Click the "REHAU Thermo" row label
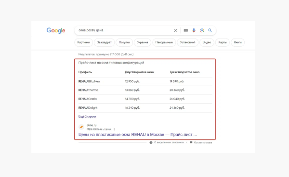 pos(88,90)
